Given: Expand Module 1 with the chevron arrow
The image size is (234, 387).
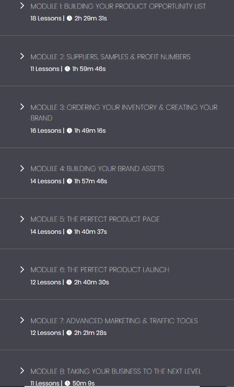Looking at the screenshot, I should (22, 6).
